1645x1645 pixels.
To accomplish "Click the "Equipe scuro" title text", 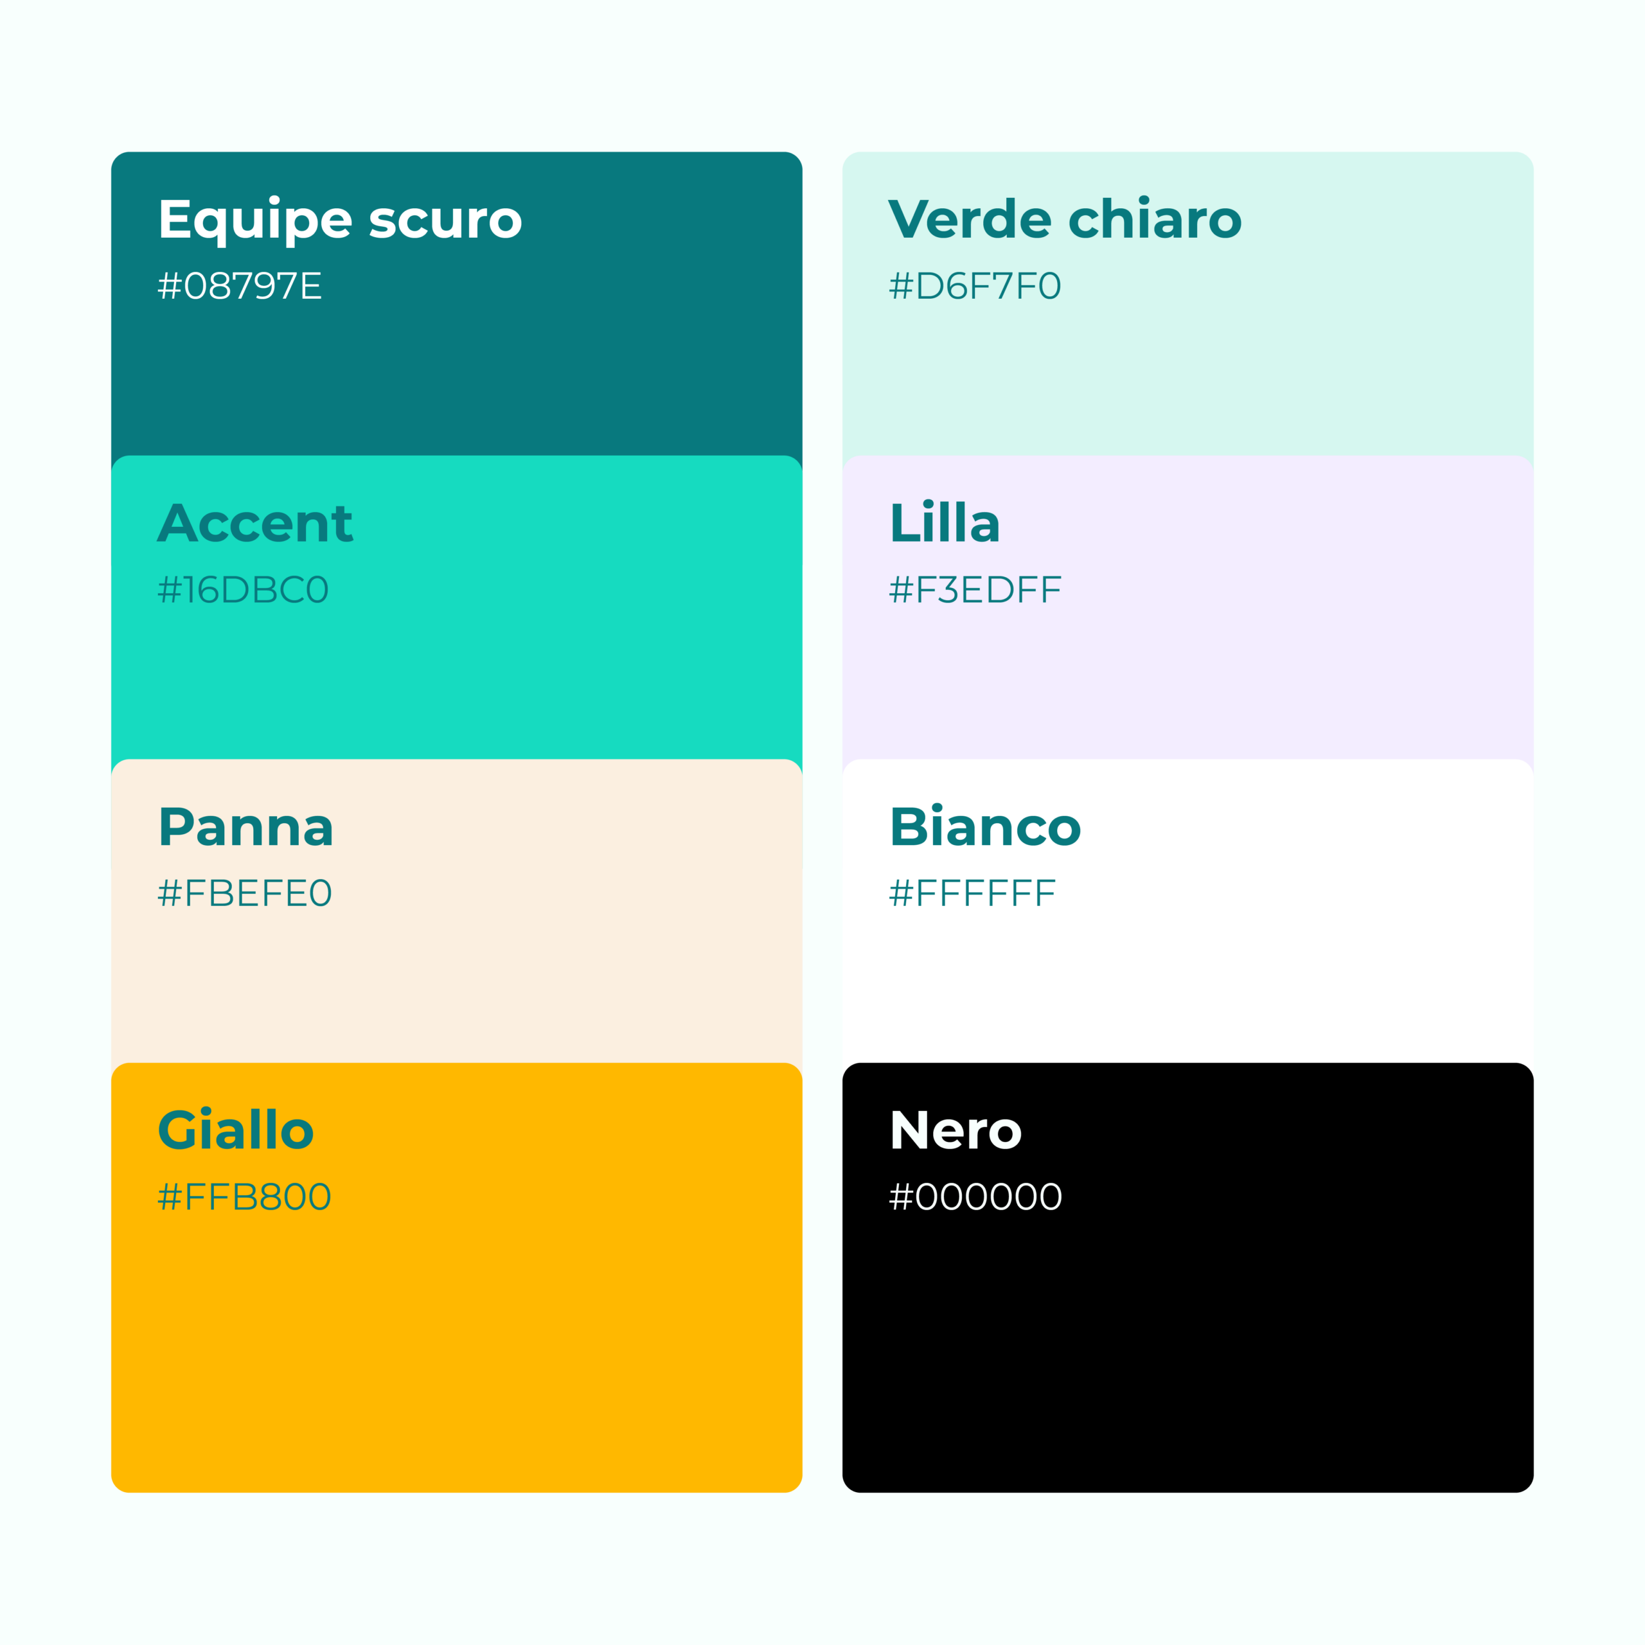I will point(340,220).
